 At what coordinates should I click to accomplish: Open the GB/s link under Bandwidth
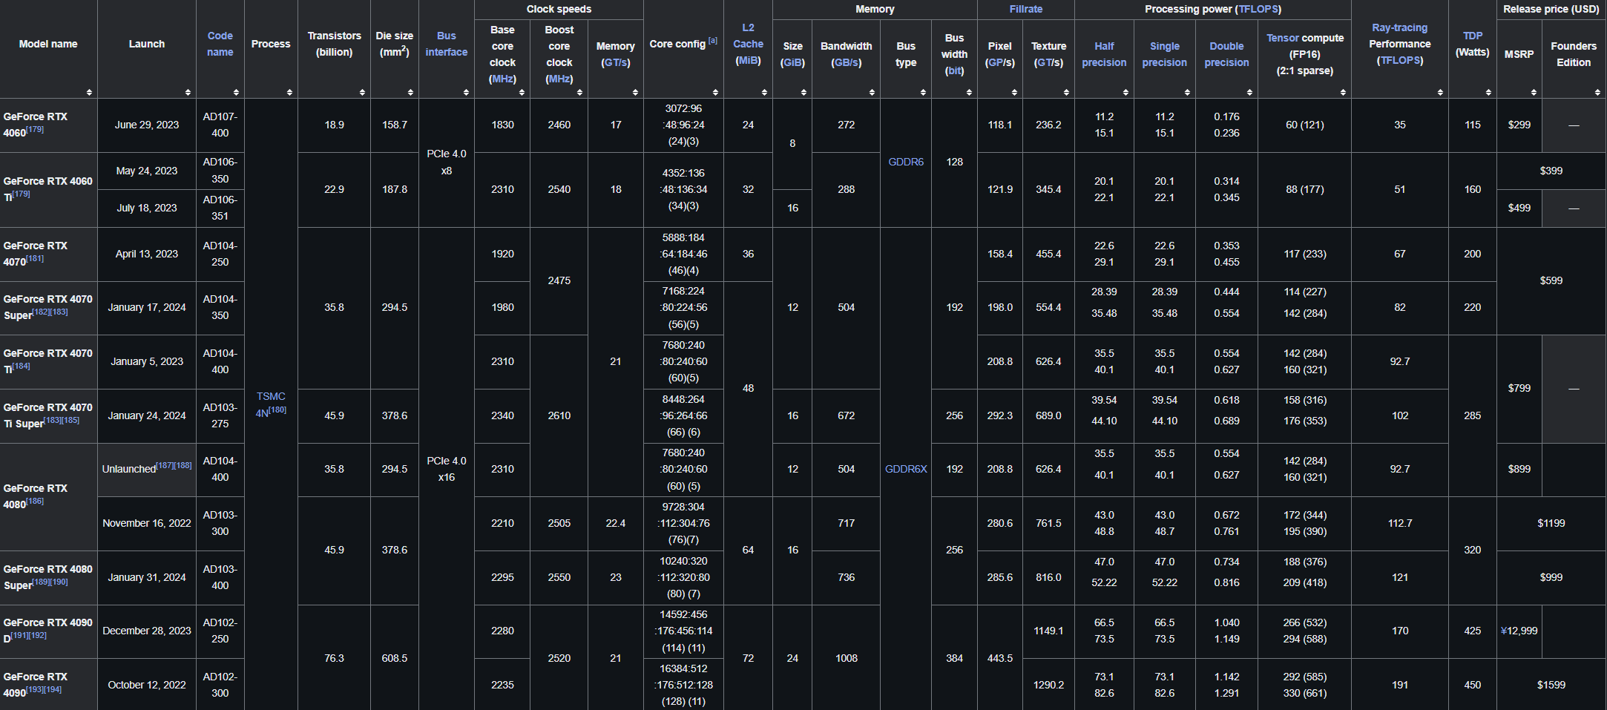[847, 62]
